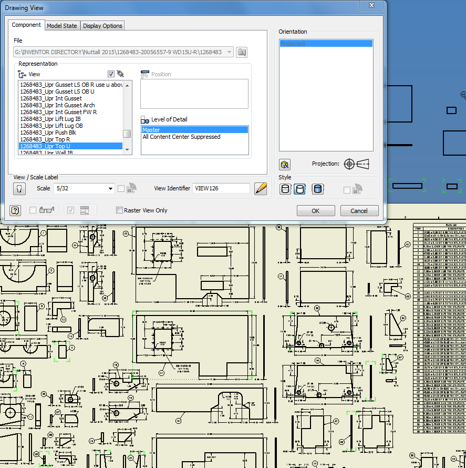
Task: Select All Content Center Suppressed level of detail
Action: [181, 136]
